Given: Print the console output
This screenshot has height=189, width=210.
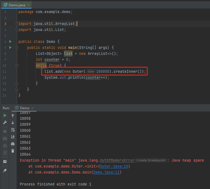Looking at the screenshot, I should 13,144.
